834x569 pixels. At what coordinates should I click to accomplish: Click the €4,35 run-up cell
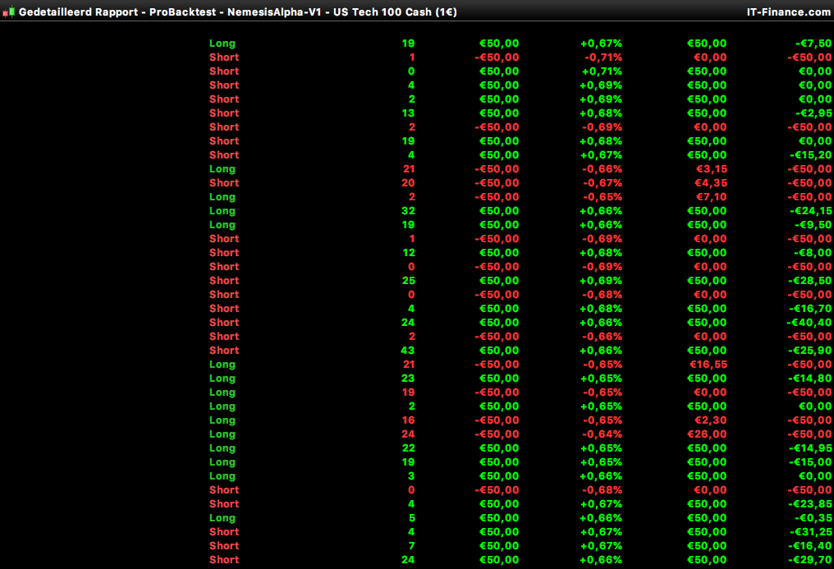coord(712,183)
